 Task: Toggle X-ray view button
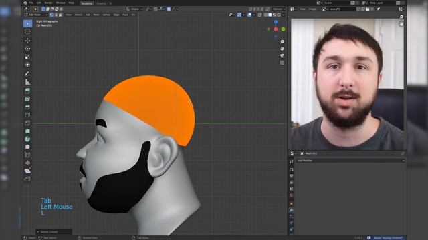tap(260, 15)
